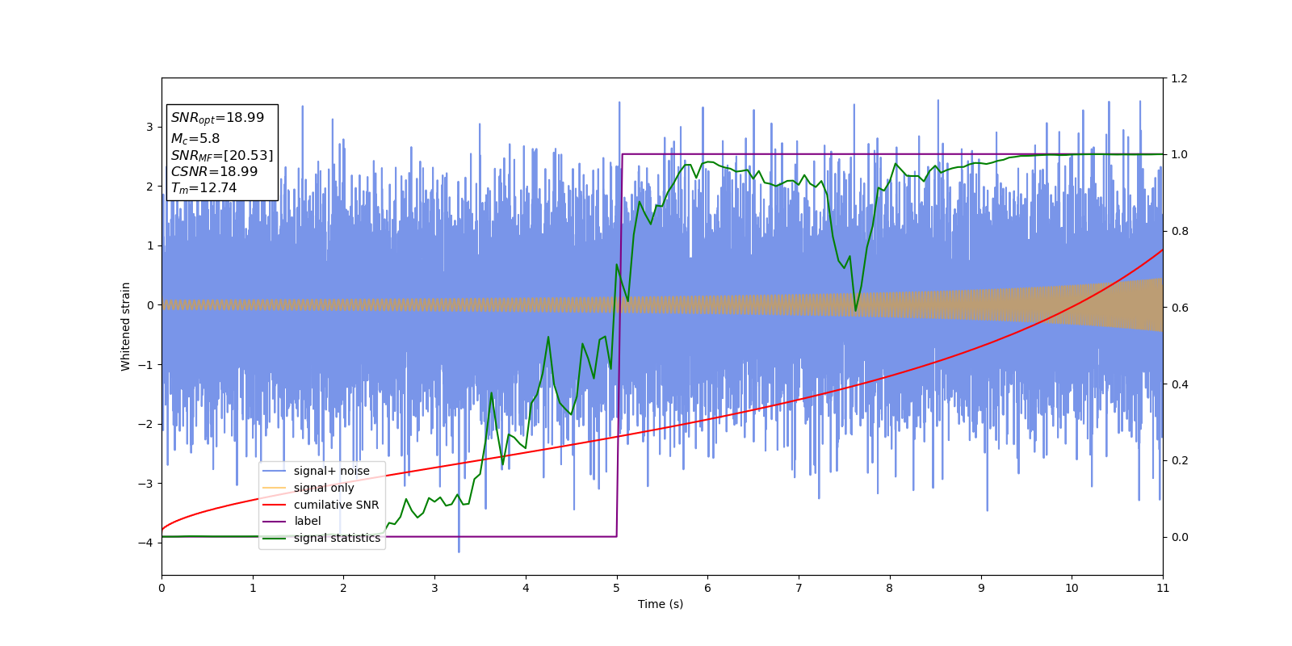Click the x-axis tick label 2
This screenshot has height=646, width=1292.
pos(343,588)
